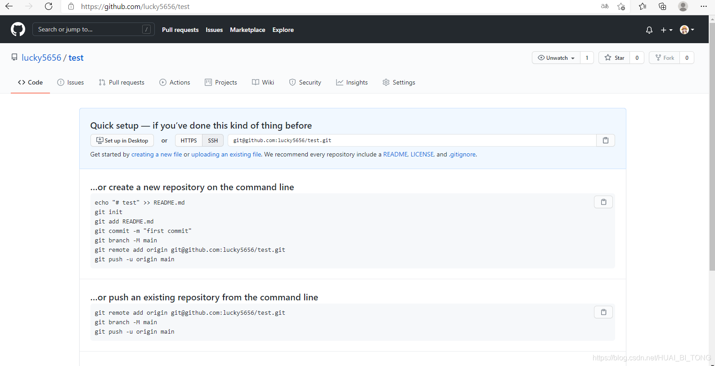Screen dimensions: 715x366
Task: Select the repository Issues tab
Action: coord(71,82)
